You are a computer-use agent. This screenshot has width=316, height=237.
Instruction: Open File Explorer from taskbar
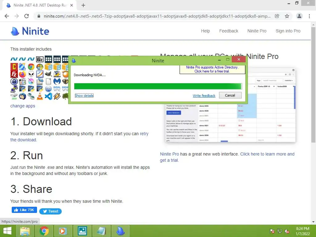coord(25,231)
